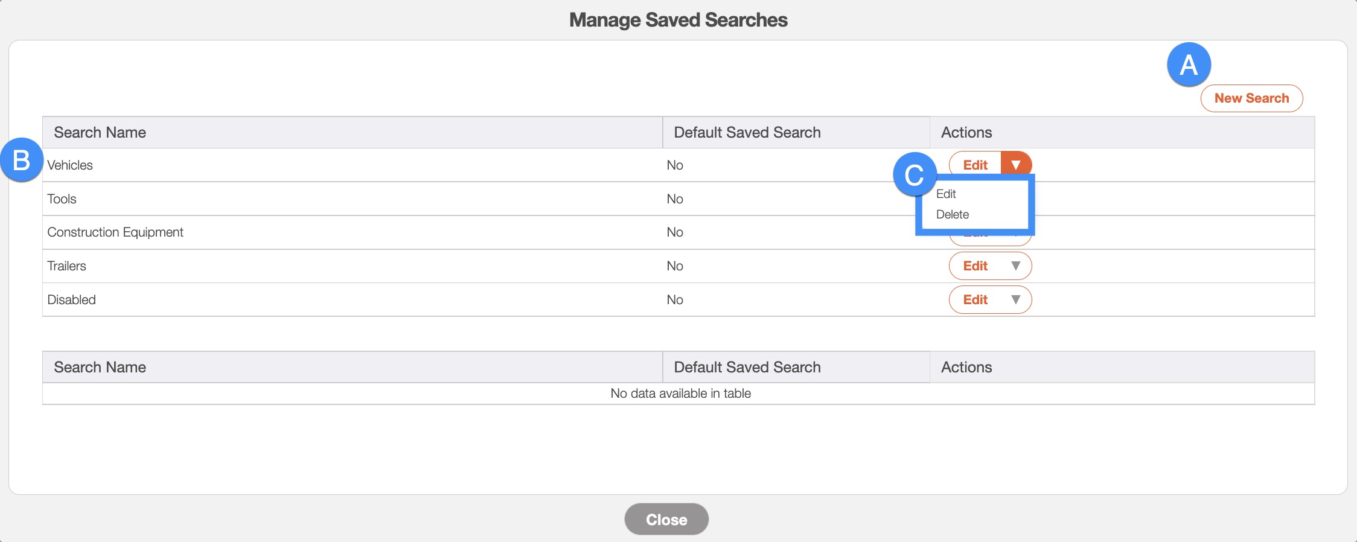Select the Disabled search name
1357x542 pixels.
pos(71,300)
